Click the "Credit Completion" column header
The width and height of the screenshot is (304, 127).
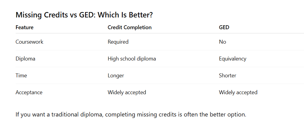click(129, 27)
